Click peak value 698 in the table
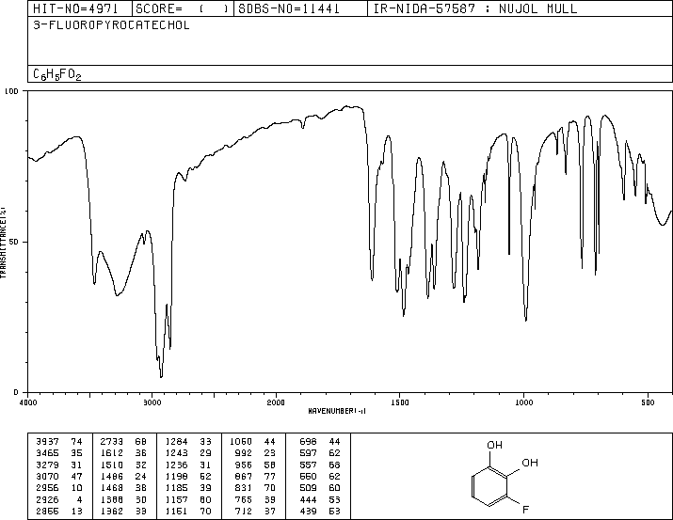 (x=308, y=442)
